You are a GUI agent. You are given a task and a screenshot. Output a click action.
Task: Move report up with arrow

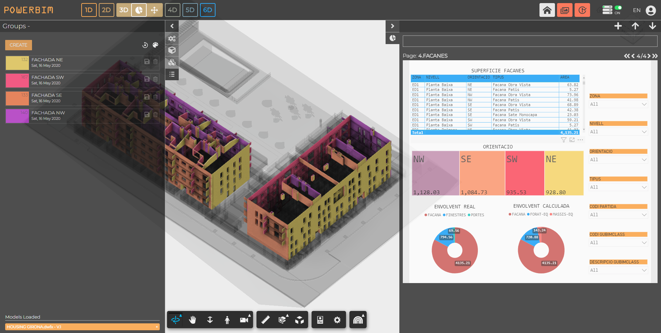(635, 26)
